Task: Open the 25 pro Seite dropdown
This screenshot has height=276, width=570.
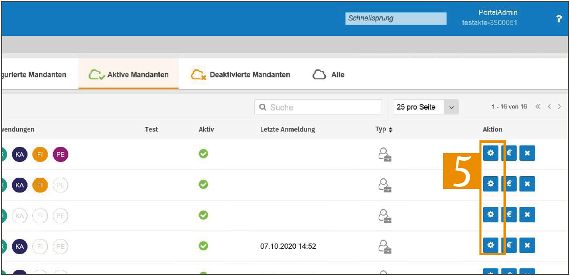Action: pyautogui.click(x=426, y=107)
